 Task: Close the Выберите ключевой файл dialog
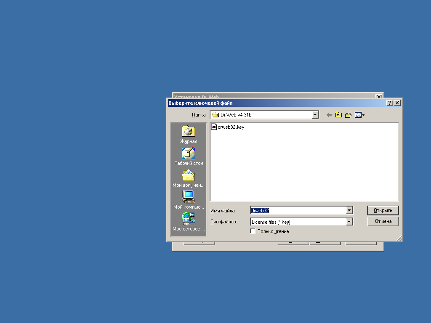(x=397, y=103)
